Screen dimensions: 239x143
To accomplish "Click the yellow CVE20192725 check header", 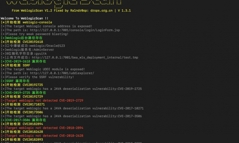I will point(22,85).
